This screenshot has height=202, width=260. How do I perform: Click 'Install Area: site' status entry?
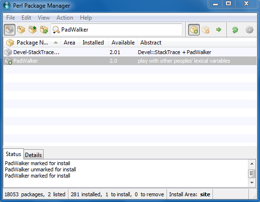click(190, 194)
